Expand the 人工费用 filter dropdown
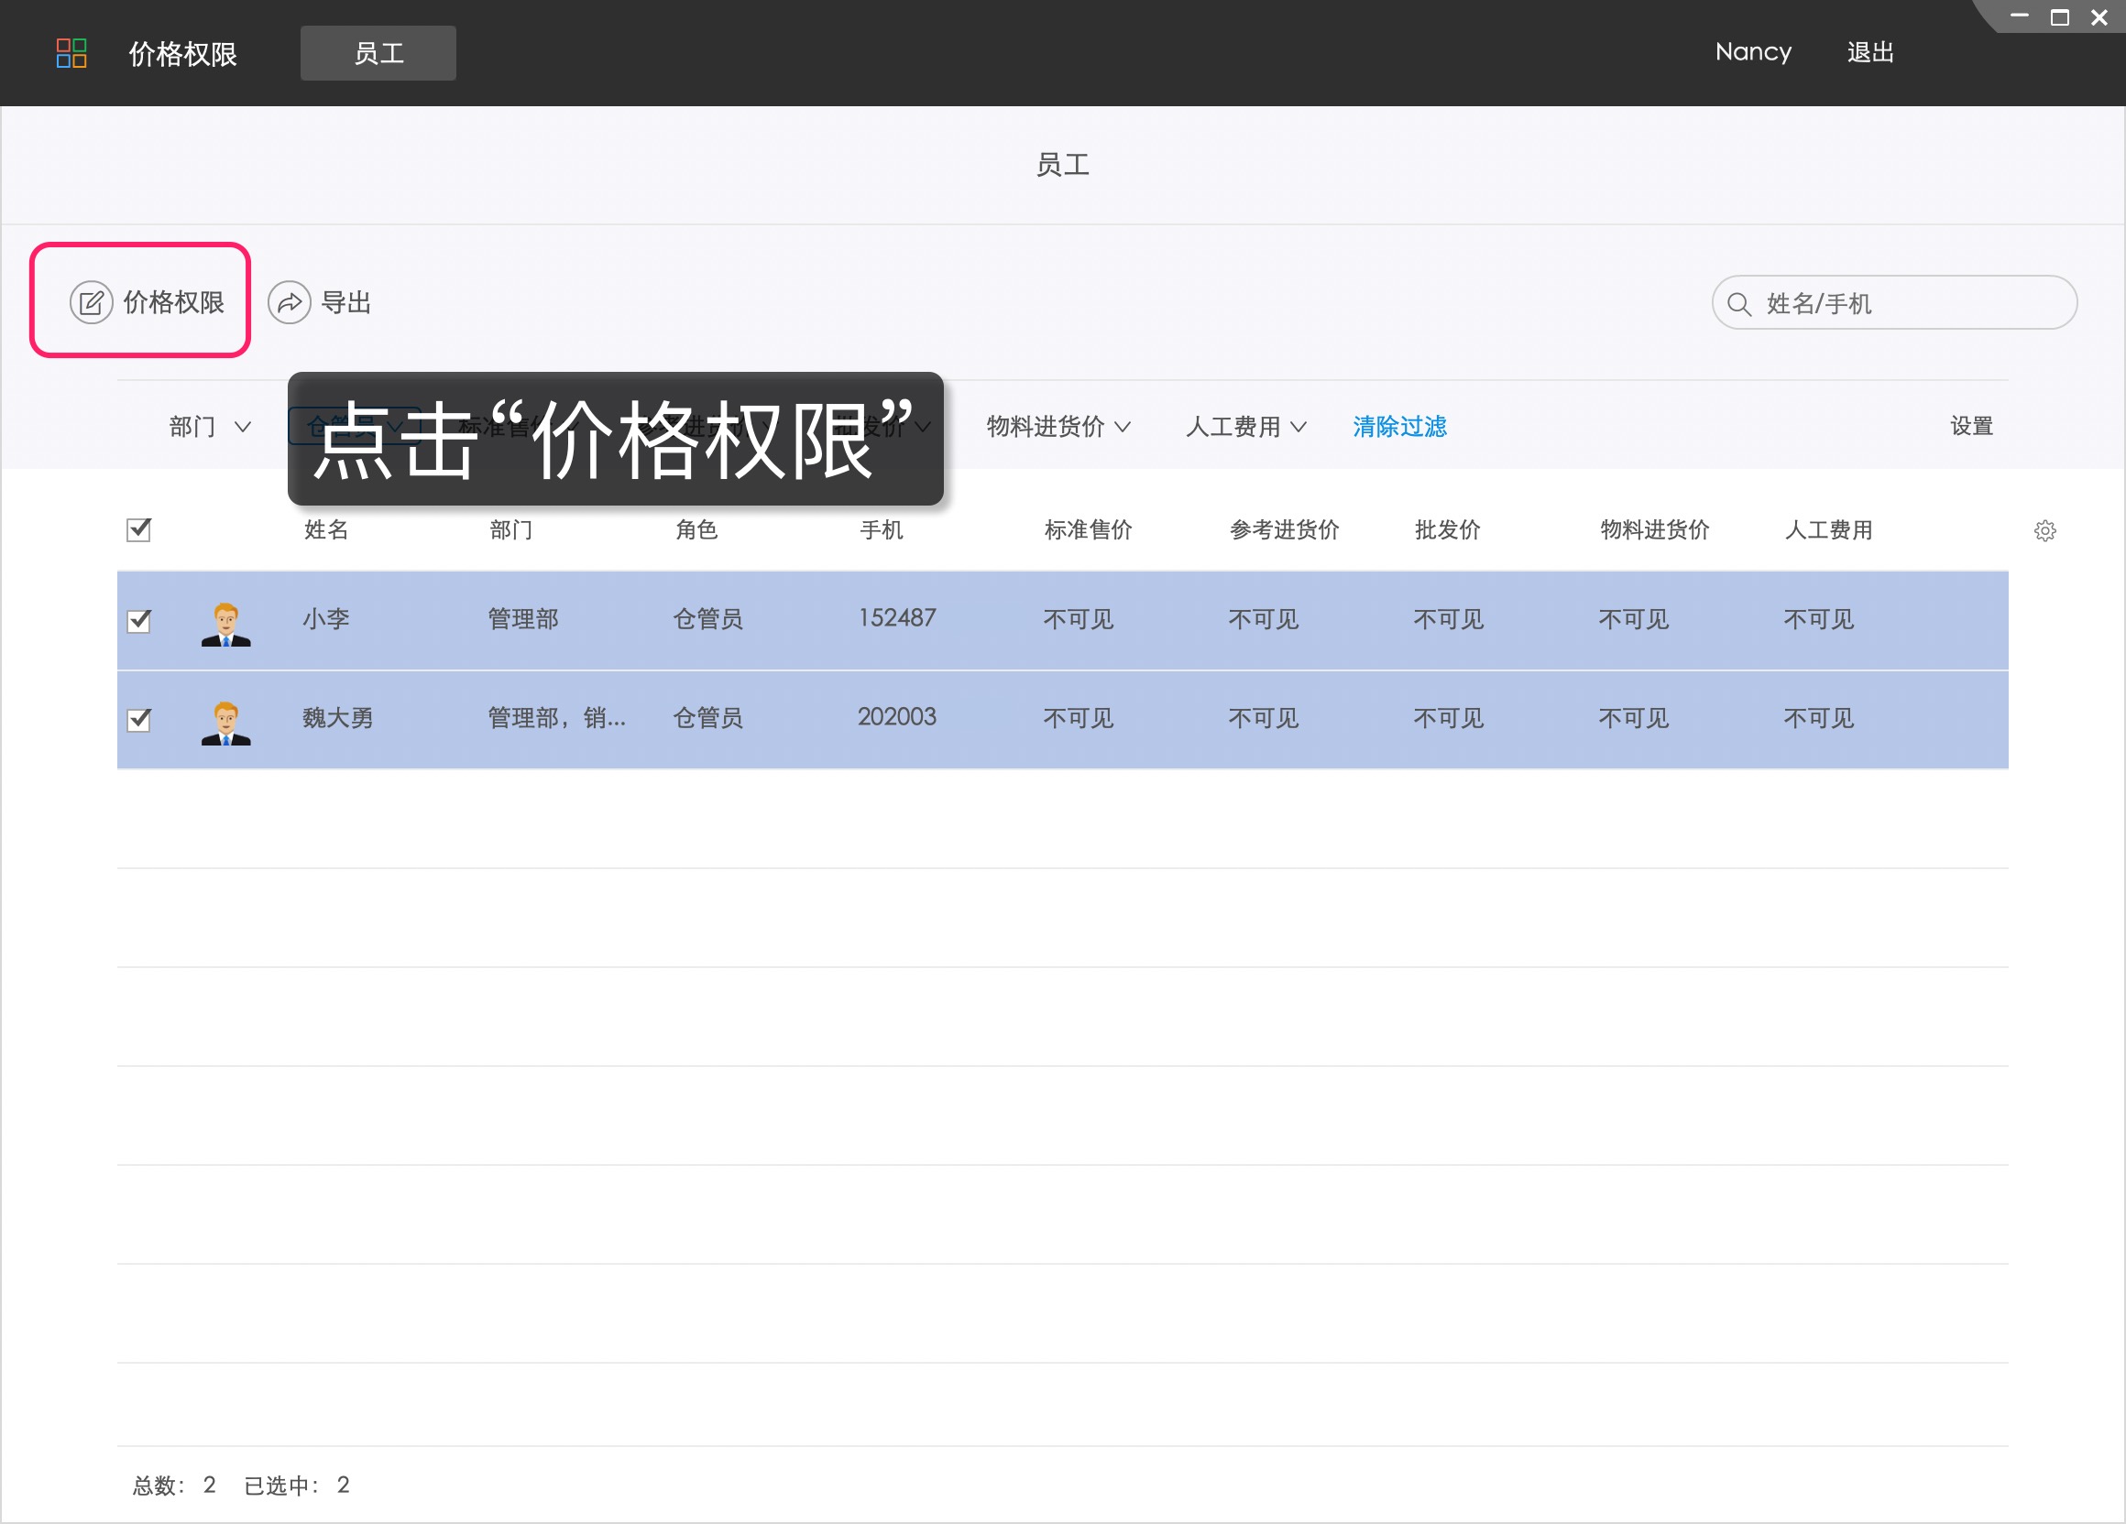Image resolution: width=2126 pixels, height=1524 pixels. 1245,426
